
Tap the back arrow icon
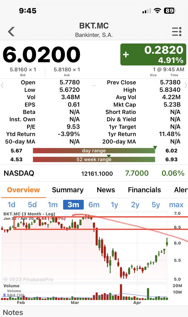tap(11, 31)
